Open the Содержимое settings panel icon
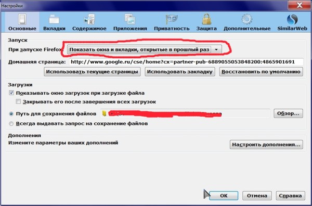This screenshot has height=206, width=312. [x=89, y=19]
